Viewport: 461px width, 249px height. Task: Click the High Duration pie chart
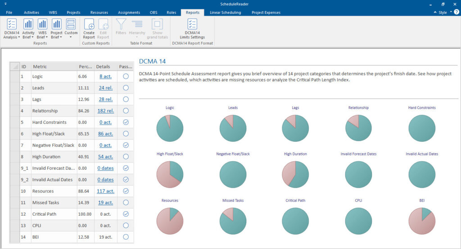coord(295,175)
